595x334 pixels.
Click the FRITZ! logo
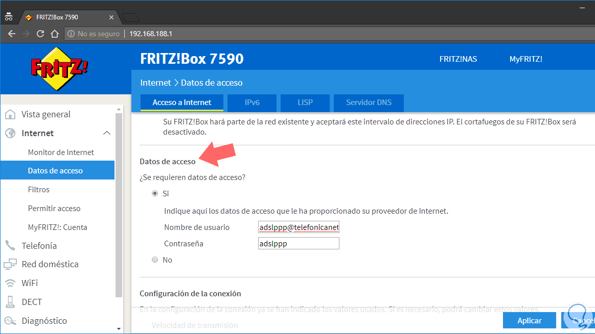(59, 68)
